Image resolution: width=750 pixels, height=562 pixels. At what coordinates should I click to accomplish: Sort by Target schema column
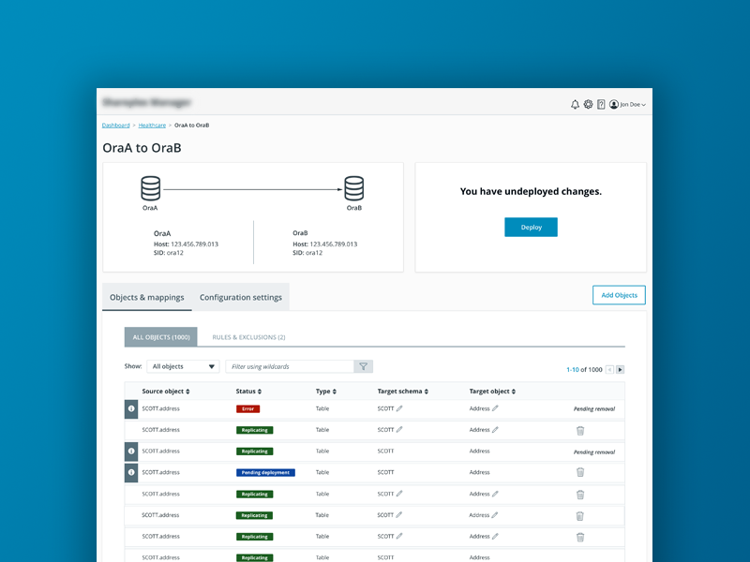point(403,391)
